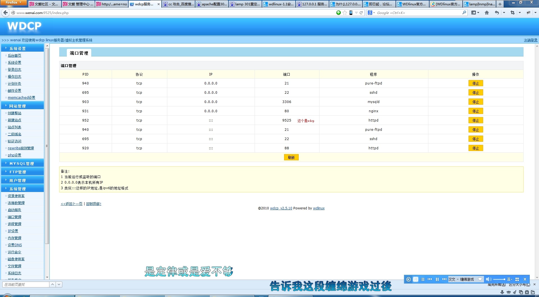Click the phone icon in address bar
The image size is (539, 297).
pyautogui.click(x=351, y=13)
